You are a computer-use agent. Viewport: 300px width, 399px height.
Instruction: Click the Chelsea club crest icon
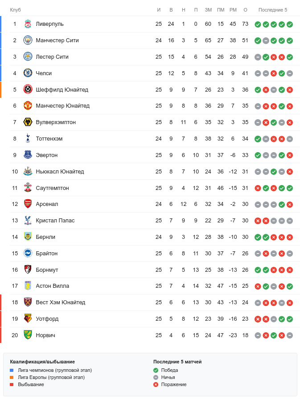pyautogui.click(x=28, y=73)
